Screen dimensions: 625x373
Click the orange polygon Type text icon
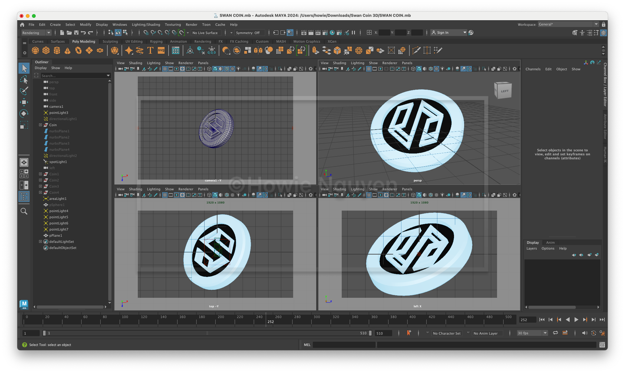[x=150, y=50]
